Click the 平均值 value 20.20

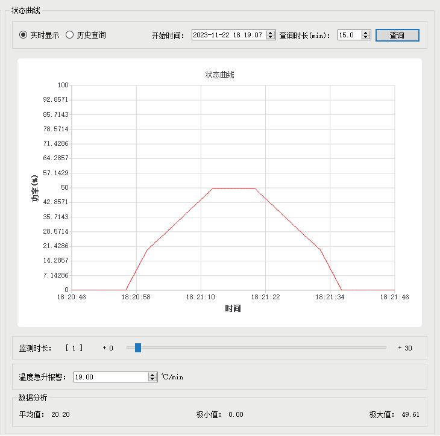(x=60, y=414)
